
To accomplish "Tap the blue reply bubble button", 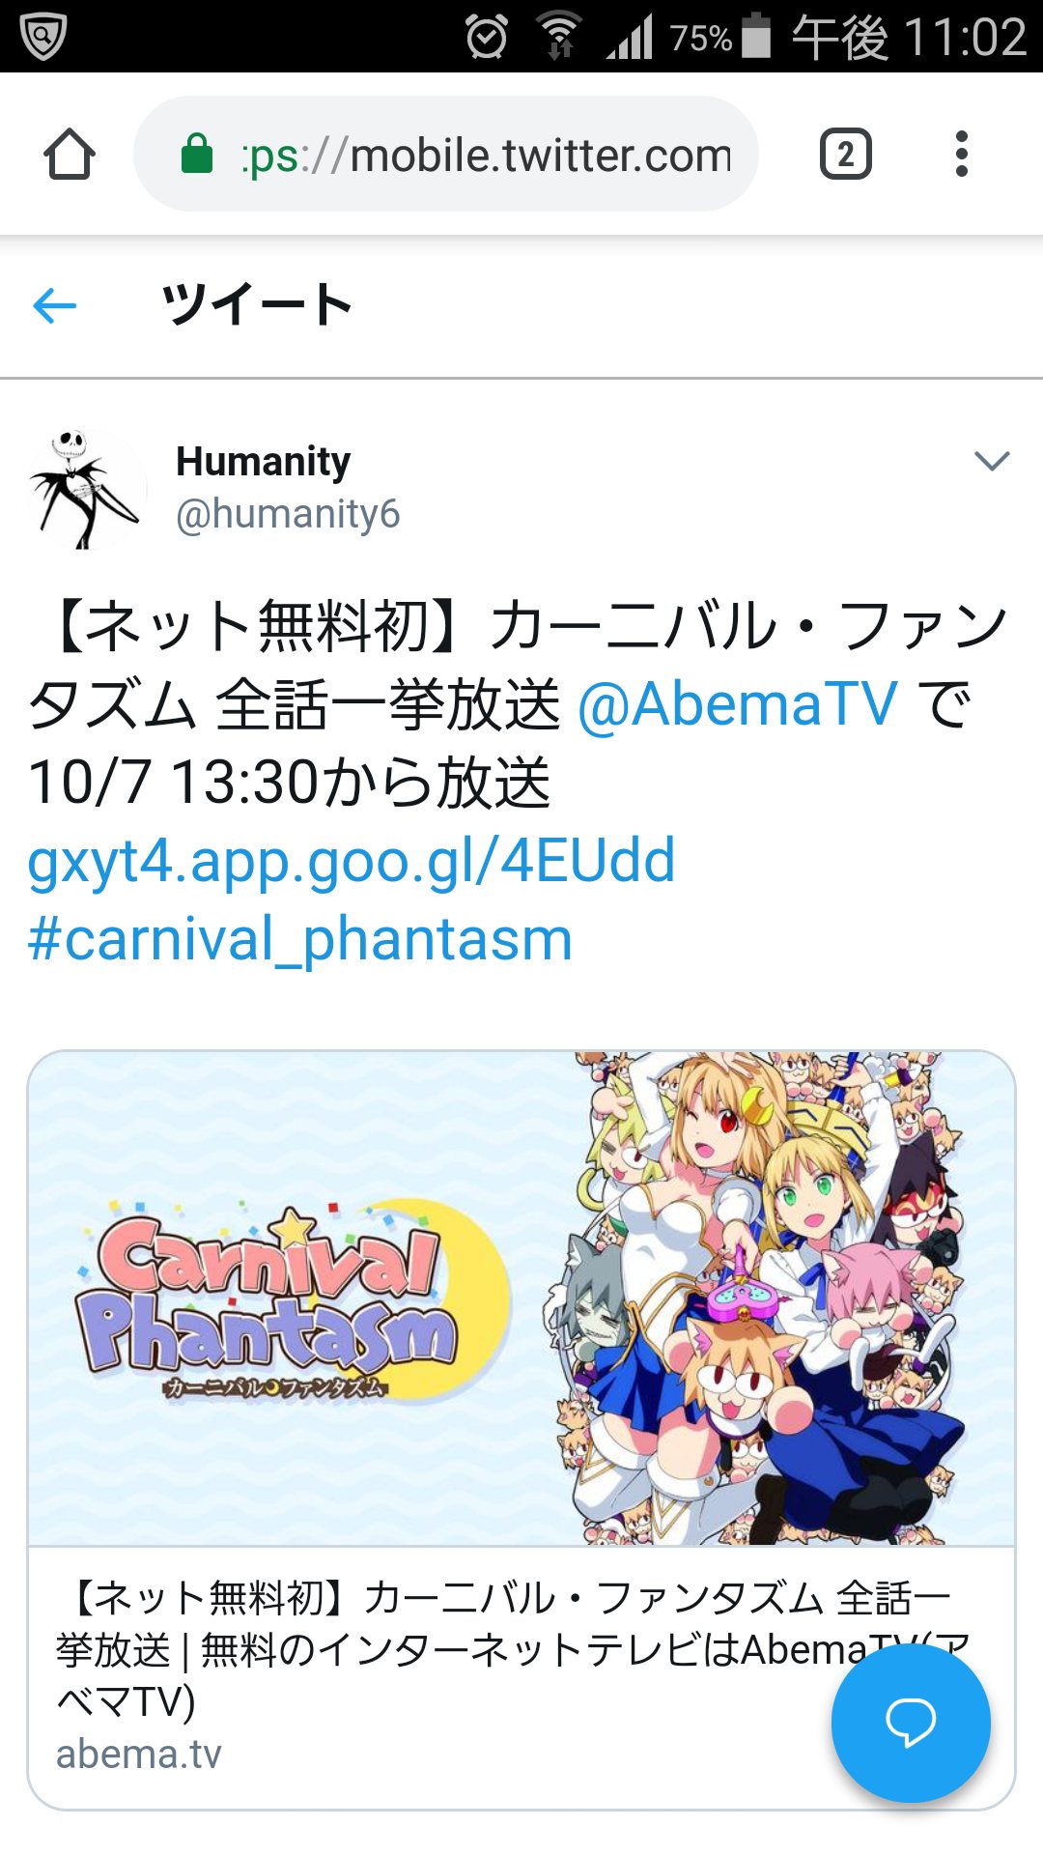I will [x=911, y=1723].
